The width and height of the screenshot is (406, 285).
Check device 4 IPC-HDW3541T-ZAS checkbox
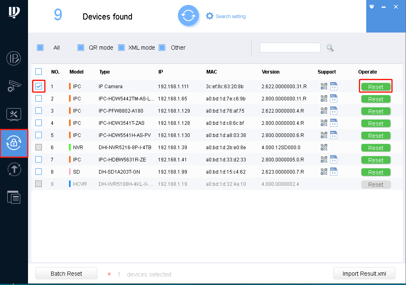click(x=39, y=123)
